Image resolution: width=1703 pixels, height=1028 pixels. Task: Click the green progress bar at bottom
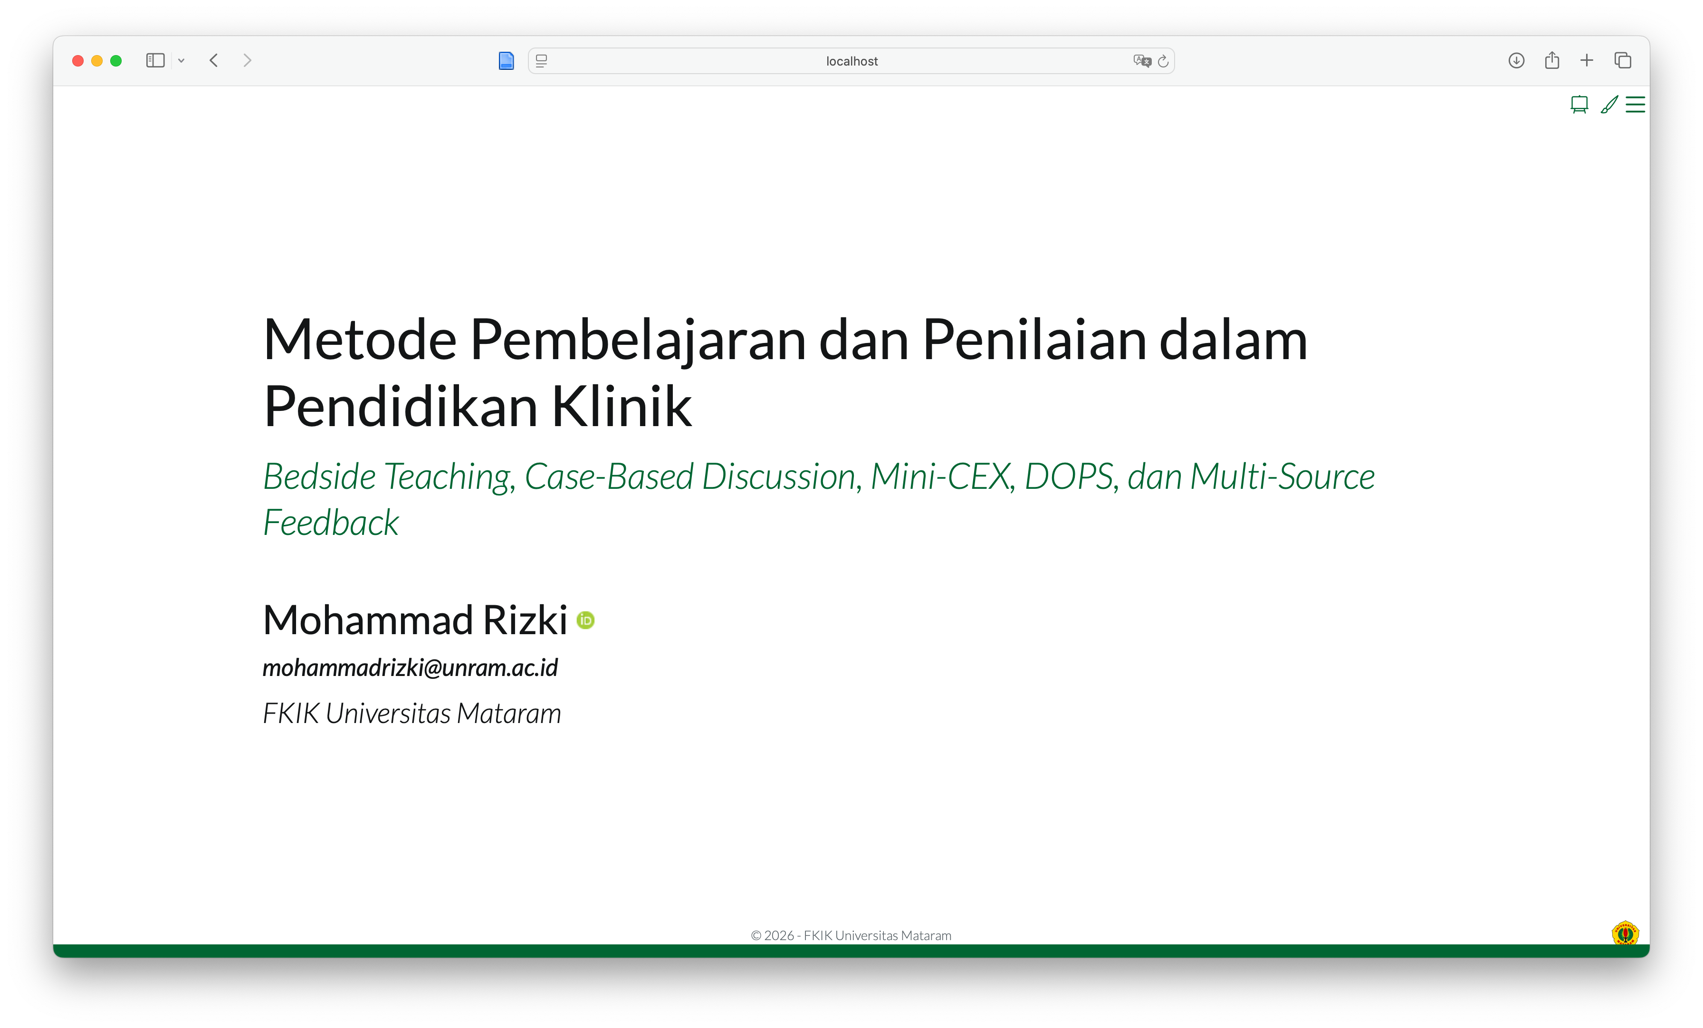pos(851,950)
